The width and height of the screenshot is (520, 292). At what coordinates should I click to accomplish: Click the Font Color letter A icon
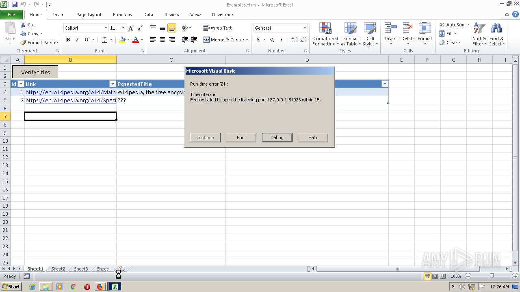point(136,40)
